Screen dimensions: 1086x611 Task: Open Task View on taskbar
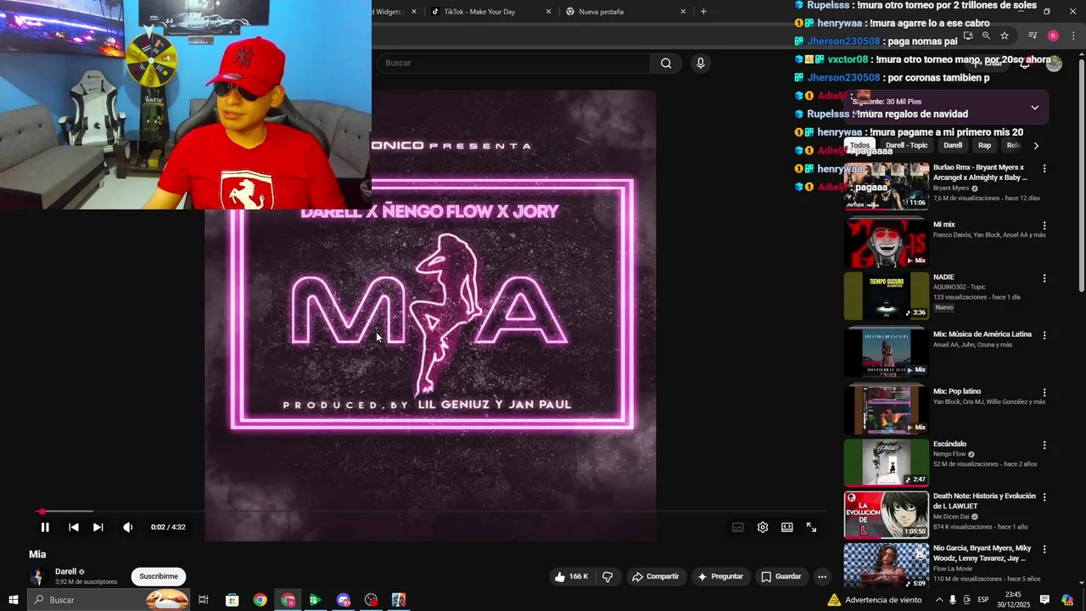(x=204, y=600)
